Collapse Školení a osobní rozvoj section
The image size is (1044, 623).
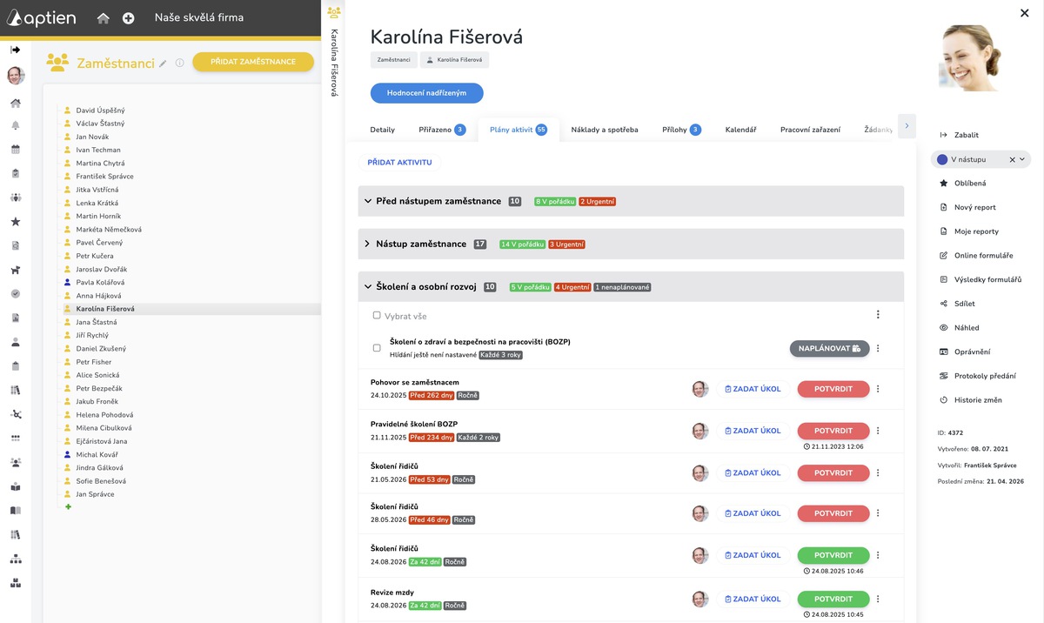point(631,287)
